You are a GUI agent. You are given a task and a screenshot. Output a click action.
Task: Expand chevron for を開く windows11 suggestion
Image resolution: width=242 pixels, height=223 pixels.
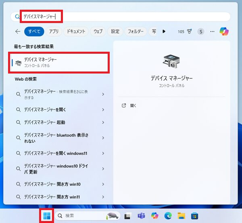pos(103,153)
